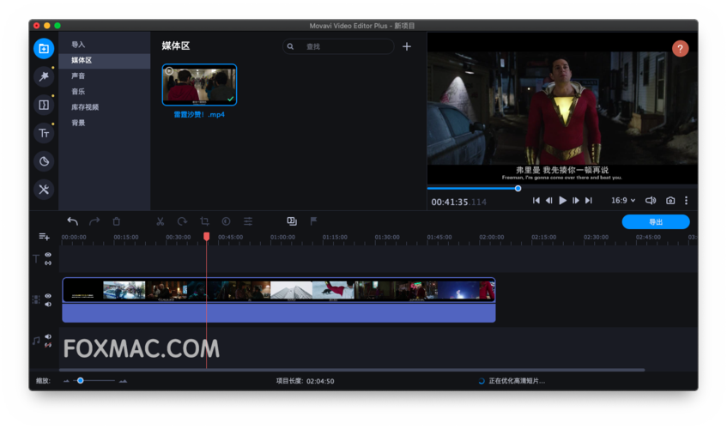Click the preview progress slider handle
727x429 pixels.
[518, 189]
